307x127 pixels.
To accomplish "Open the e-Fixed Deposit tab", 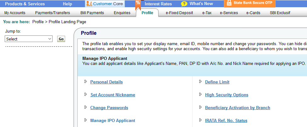I will point(179,13).
